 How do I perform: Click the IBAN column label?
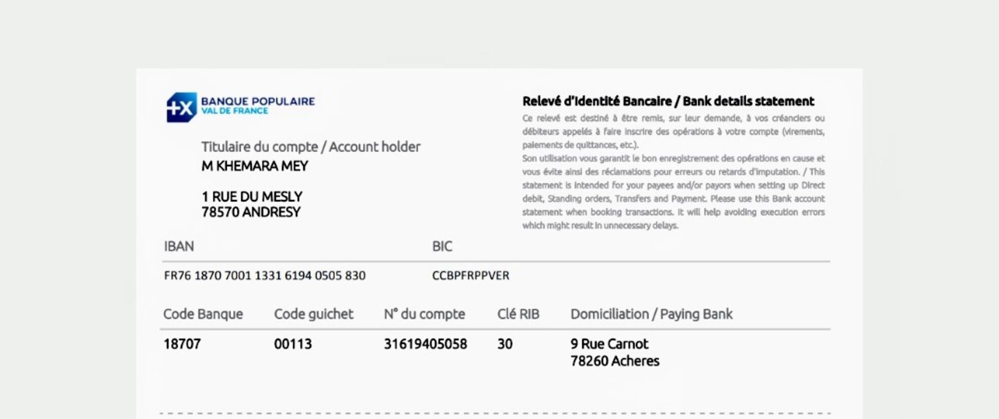click(179, 246)
